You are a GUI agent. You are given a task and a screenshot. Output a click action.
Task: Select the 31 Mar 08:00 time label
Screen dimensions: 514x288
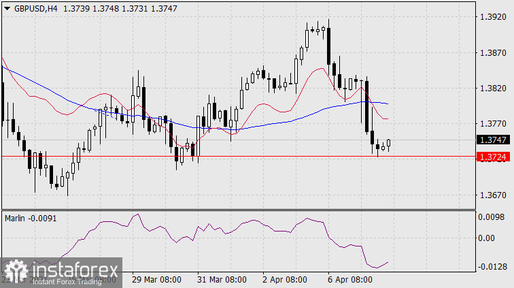[222, 280]
